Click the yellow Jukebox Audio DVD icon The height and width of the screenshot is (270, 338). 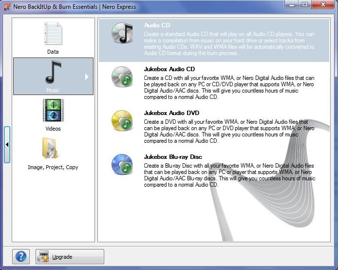[x=122, y=120]
